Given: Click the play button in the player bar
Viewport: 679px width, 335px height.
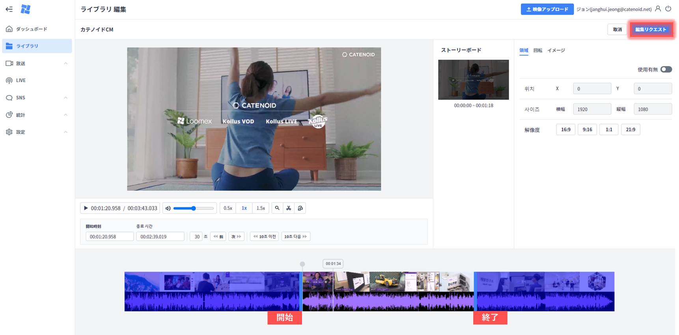Looking at the screenshot, I should [x=86, y=208].
